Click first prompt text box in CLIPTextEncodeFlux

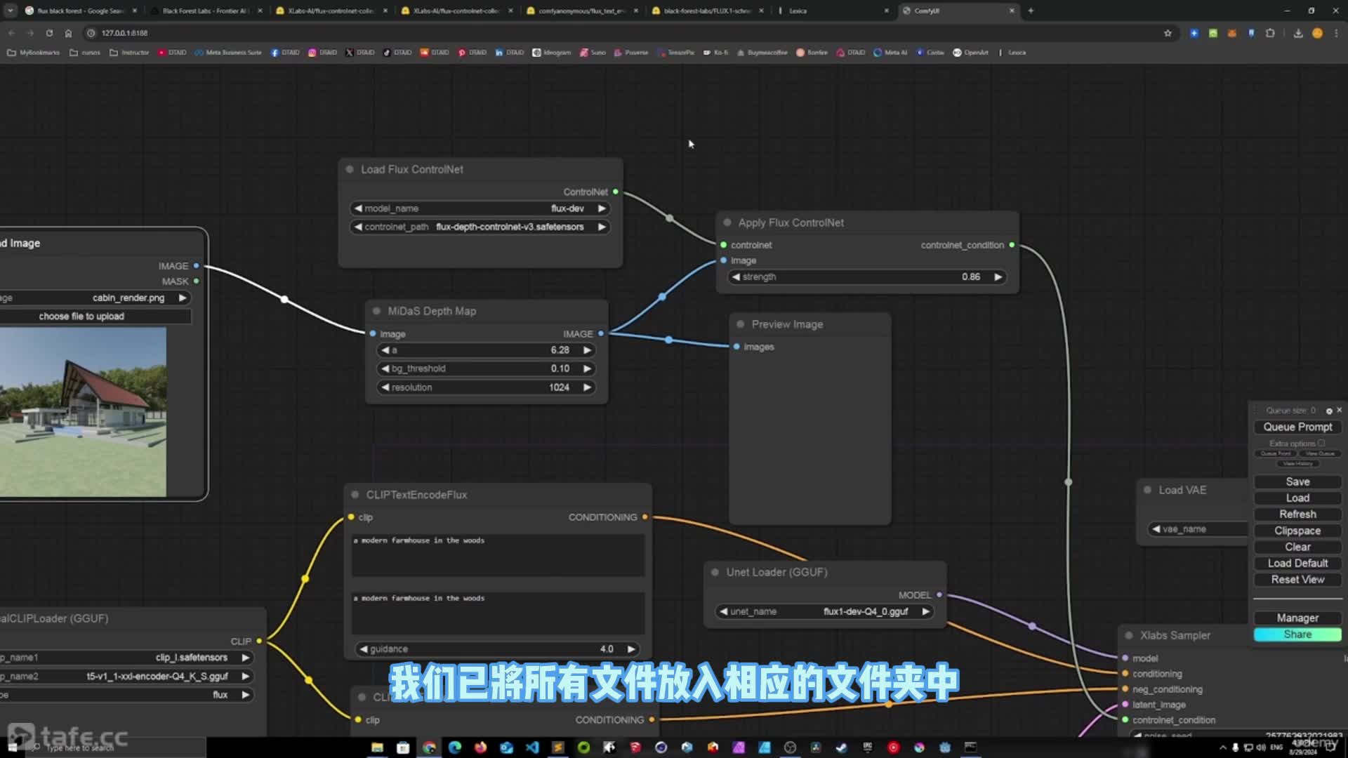tap(498, 554)
